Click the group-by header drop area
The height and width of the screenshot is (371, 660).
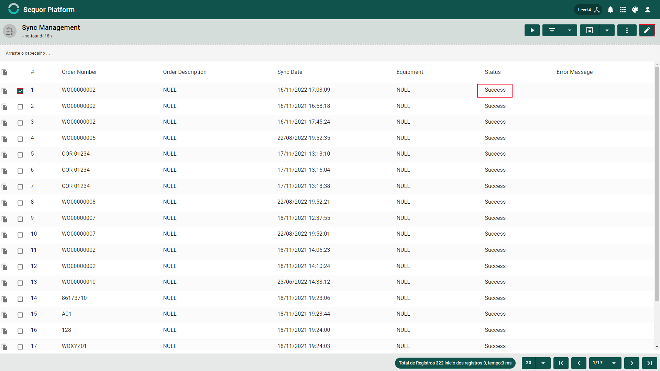coord(330,53)
